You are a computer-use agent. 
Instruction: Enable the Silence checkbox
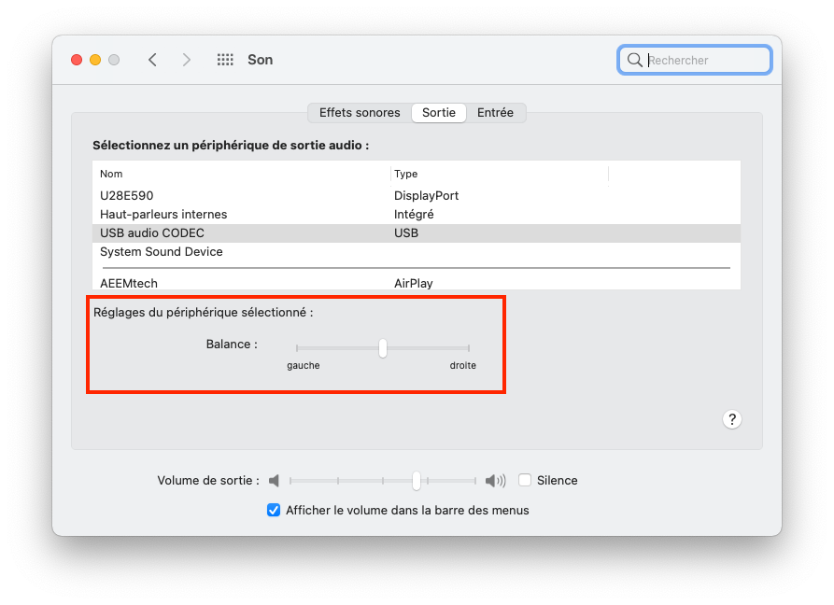[525, 480]
